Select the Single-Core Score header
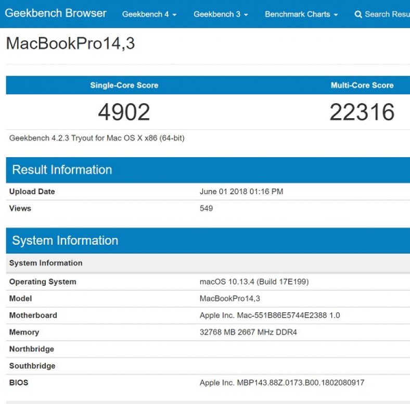 [124, 85]
